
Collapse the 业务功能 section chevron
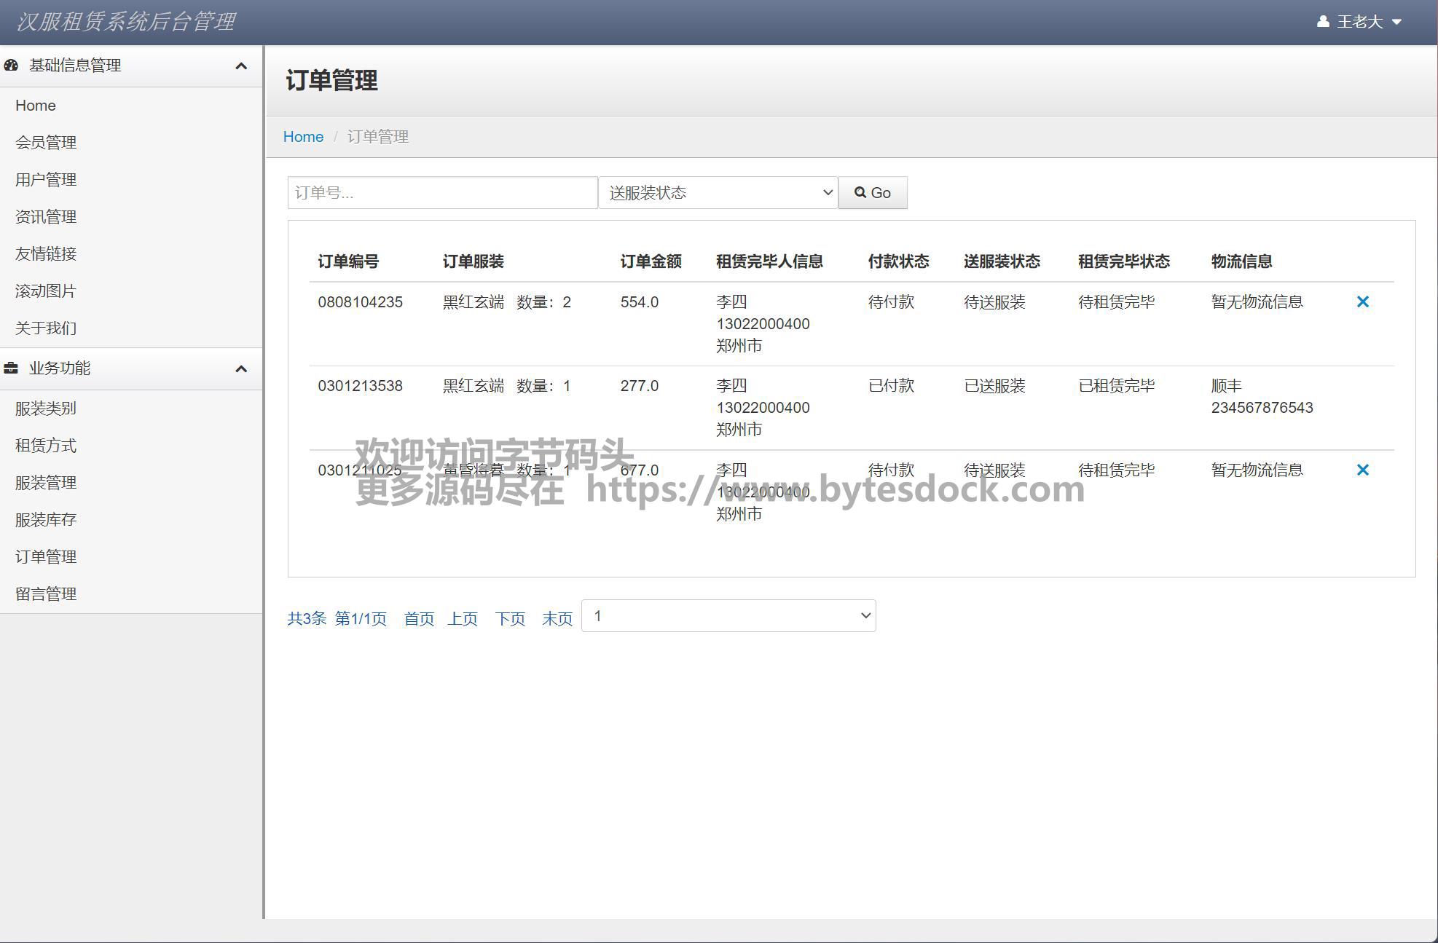(241, 369)
